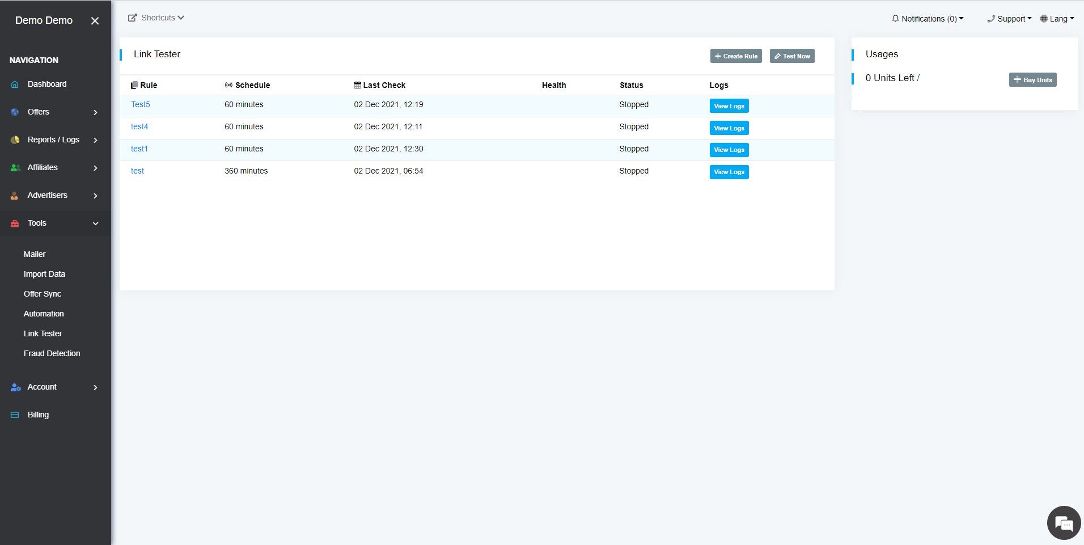Image resolution: width=1084 pixels, height=545 pixels.
Task: Click the Demo Demo account name
Action: (x=44, y=20)
